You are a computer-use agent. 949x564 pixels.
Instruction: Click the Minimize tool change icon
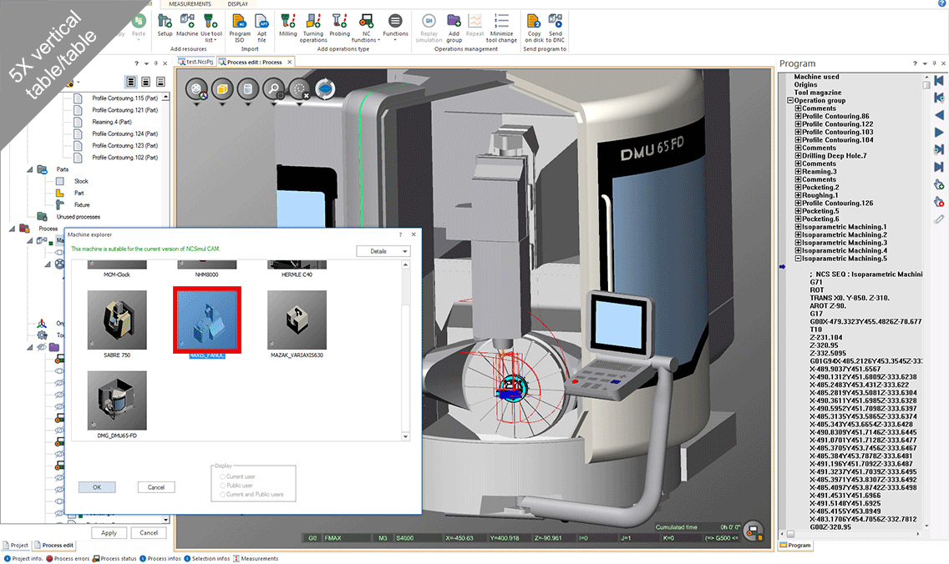tap(502, 22)
